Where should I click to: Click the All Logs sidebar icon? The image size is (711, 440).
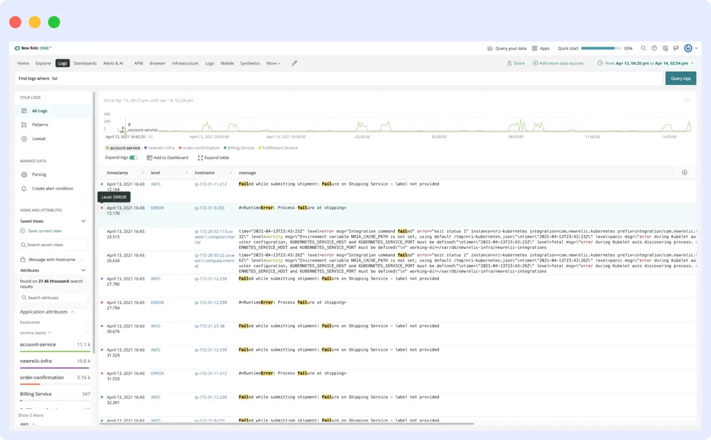tap(24, 111)
